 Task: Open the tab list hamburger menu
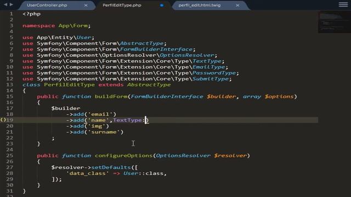[343, 4]
